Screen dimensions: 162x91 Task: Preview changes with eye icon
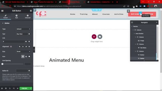pos(17,88)
